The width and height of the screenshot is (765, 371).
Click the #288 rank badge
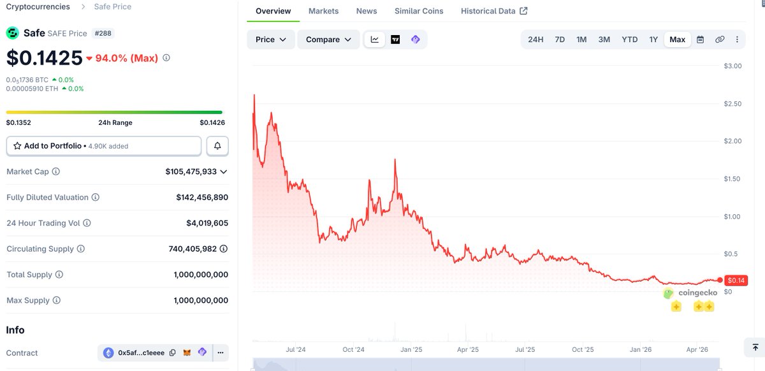pos(104,33)
